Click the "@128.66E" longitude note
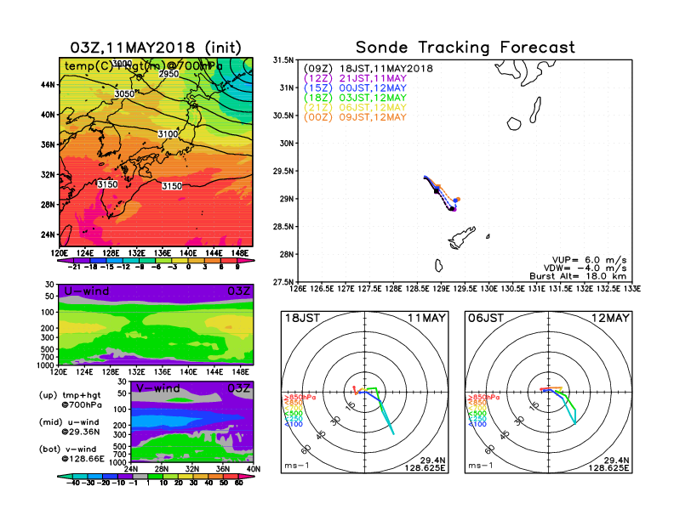This screenshot has height=520, width=674. [83, 459]
